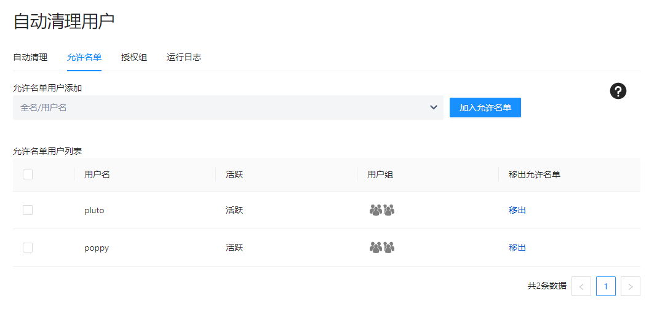Check the box for user poppy
The width and height of the screenshot is (649, 309).
(x=28, y=248)
